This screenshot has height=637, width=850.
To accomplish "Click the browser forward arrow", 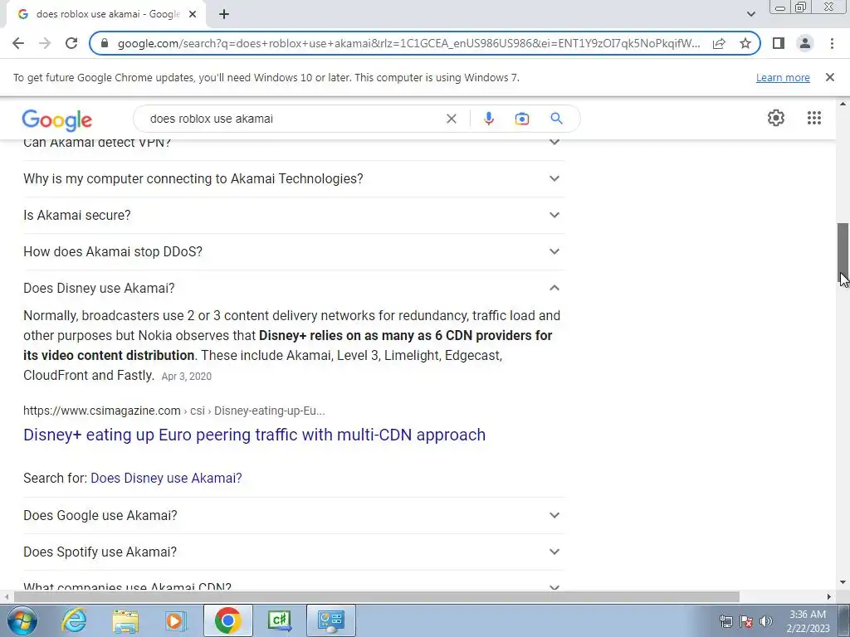I will (x=45, y=43).
